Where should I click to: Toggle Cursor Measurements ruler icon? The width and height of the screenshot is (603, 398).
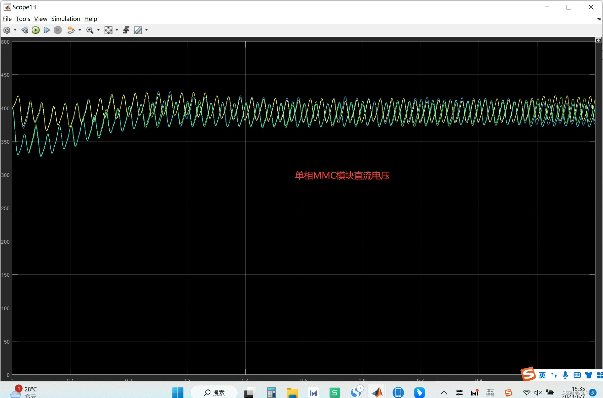coord(138,30)
